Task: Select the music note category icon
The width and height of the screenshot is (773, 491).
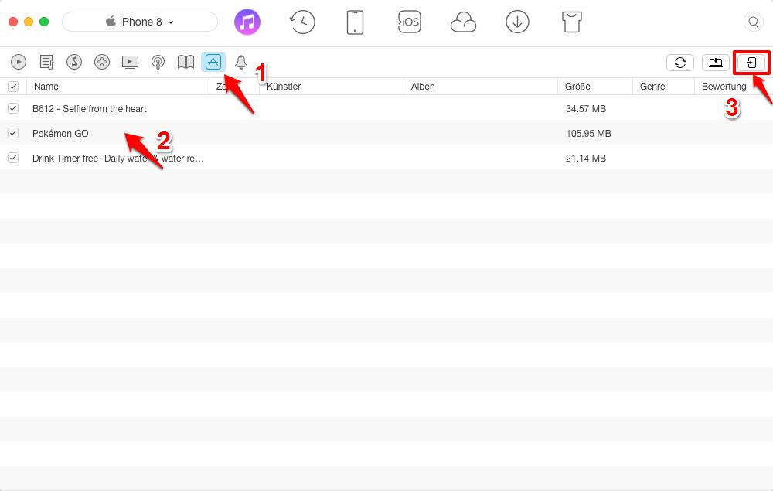Action: pos(74,62)
